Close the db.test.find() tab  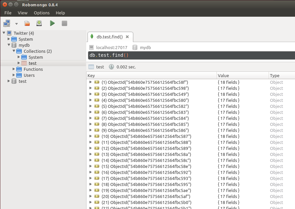coord(127,37)
